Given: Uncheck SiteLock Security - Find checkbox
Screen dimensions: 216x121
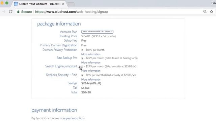Looking at the screenshot, I should pyautogui.click(x=82, y=75).
